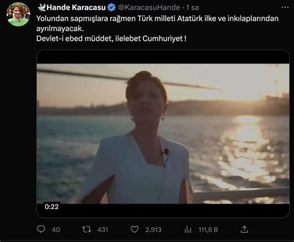Like the tweet with the heart icon
This screenshot has height=242, width=294.
click(135, 229)
